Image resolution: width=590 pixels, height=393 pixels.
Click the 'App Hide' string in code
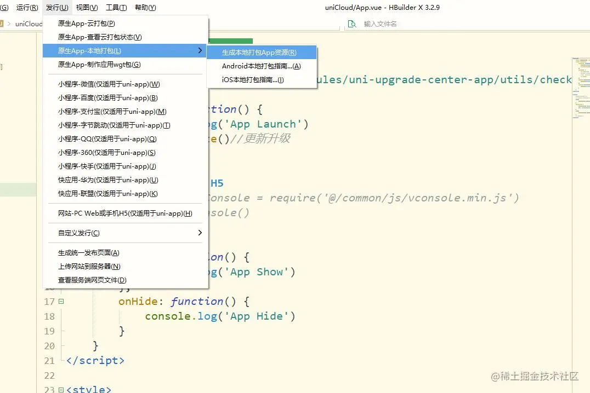pyautogui.click(x=256, y=316)
